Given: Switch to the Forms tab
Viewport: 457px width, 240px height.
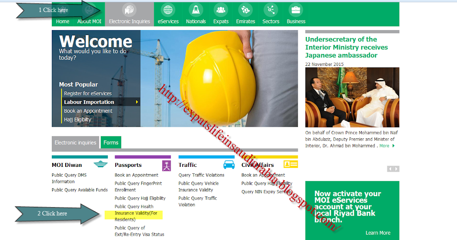Looking at the screenshot, I should pos(111,142).
